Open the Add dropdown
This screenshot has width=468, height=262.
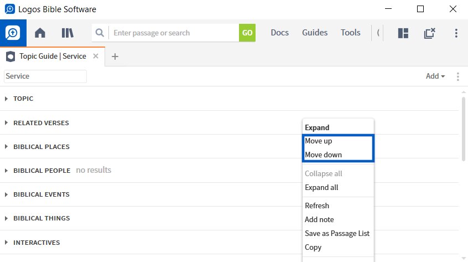pyautogui.click(x=435, y=76)
